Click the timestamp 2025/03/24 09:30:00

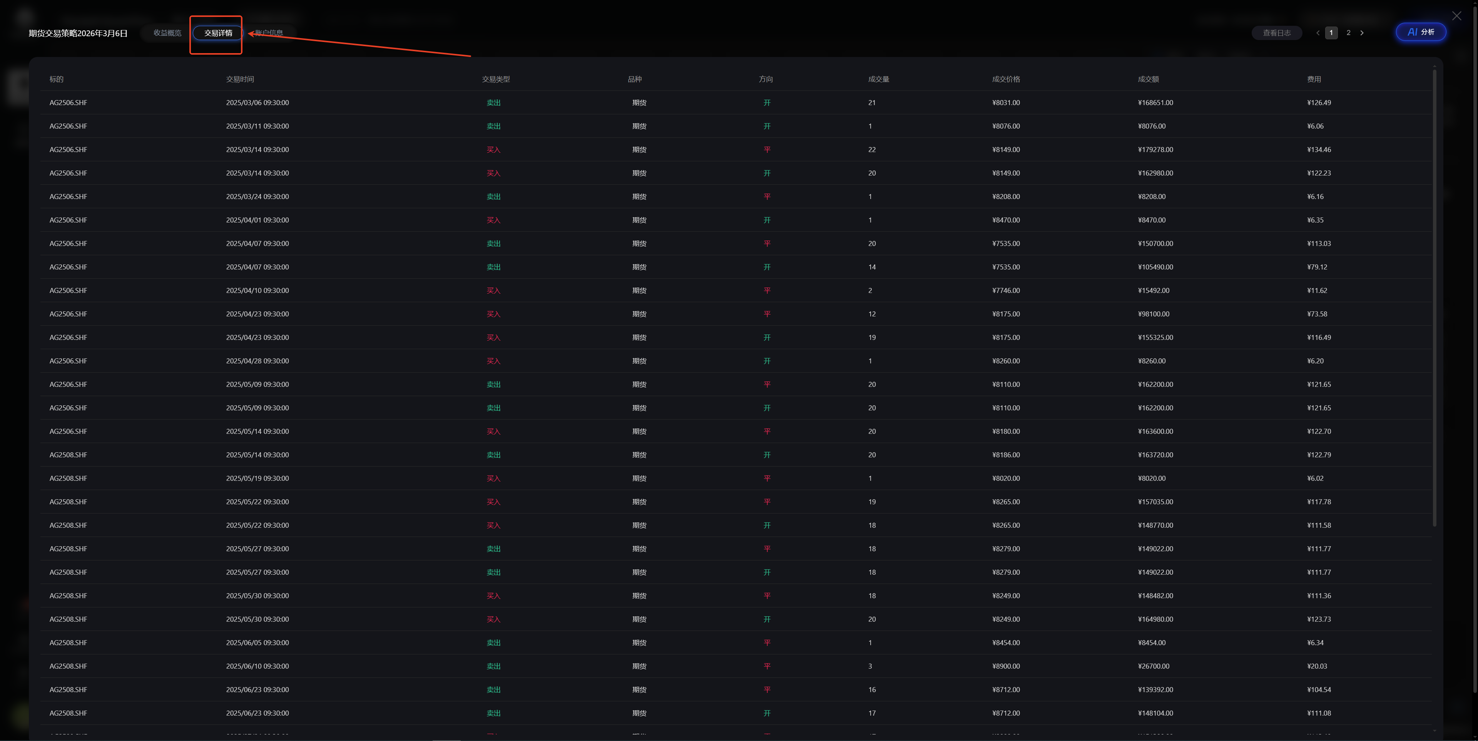point(257,196)
